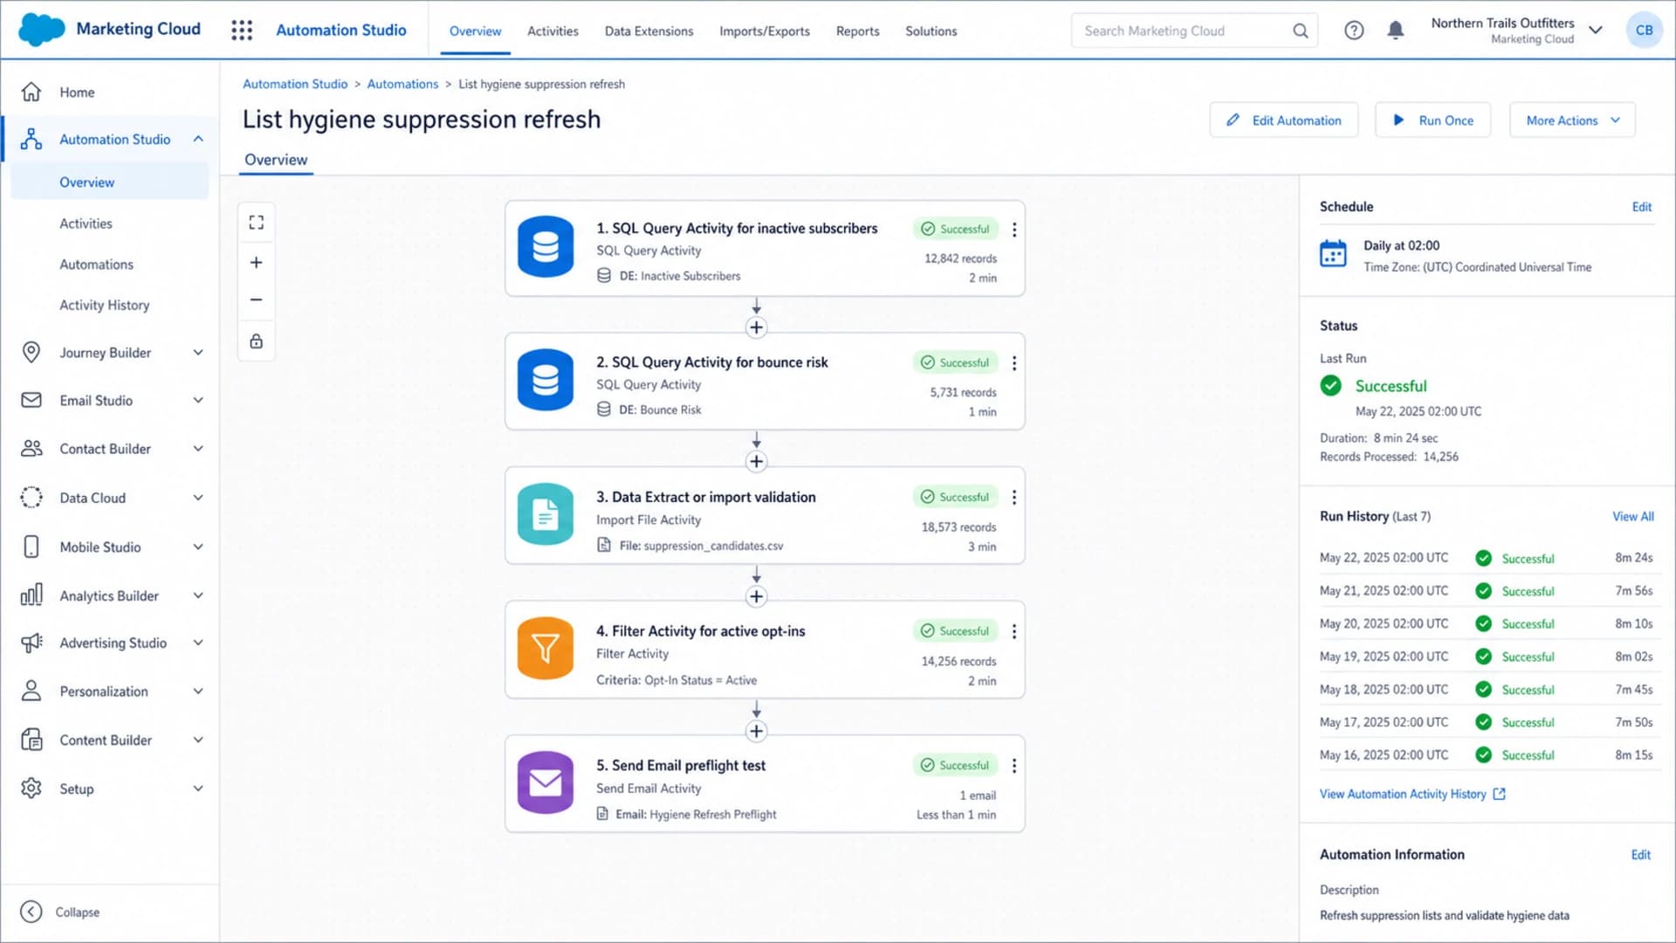Add activity after Filter Activity step
The height and width of the screenshot is (943, 1676).
756,731
